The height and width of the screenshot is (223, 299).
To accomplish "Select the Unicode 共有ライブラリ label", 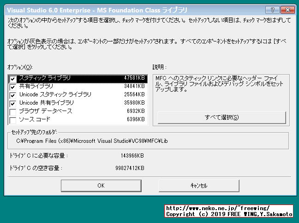I will [47, 103].
